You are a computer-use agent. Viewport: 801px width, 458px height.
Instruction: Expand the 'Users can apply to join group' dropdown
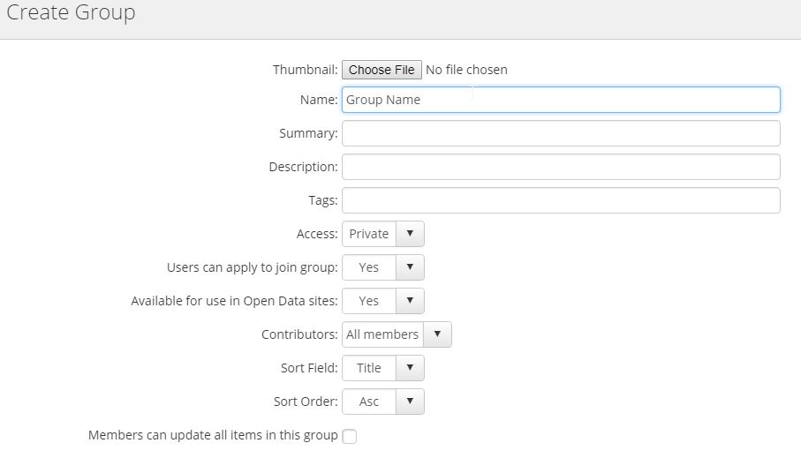410,267
